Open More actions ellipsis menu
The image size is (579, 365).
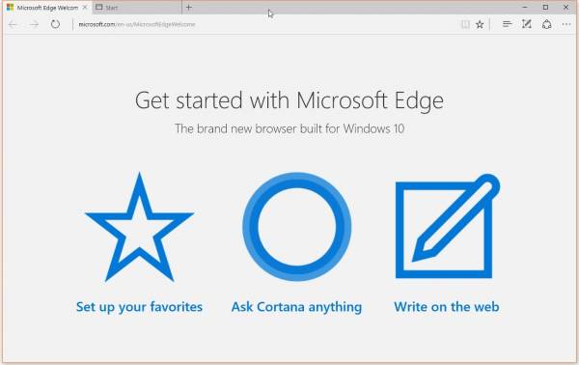click(566, 24)
